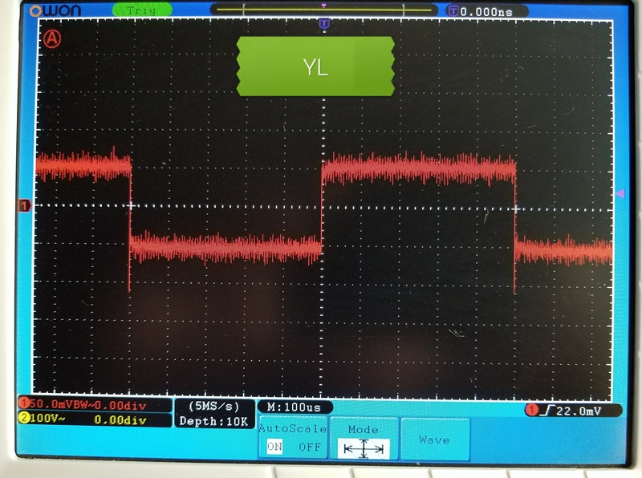The image size is (642, 478).
Task: Open the AutoScale softkey menu
Action: click(292, 430)
